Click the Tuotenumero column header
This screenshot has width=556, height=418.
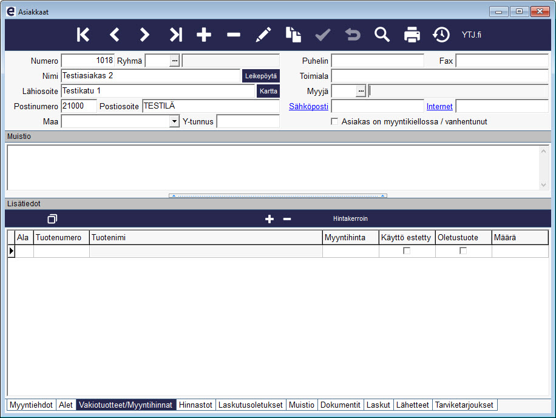[61, 238]
